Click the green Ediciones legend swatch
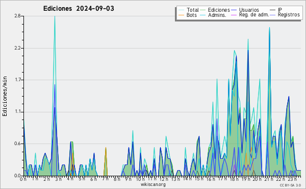This screenshot has height=189, width=306. coord(203,10)
